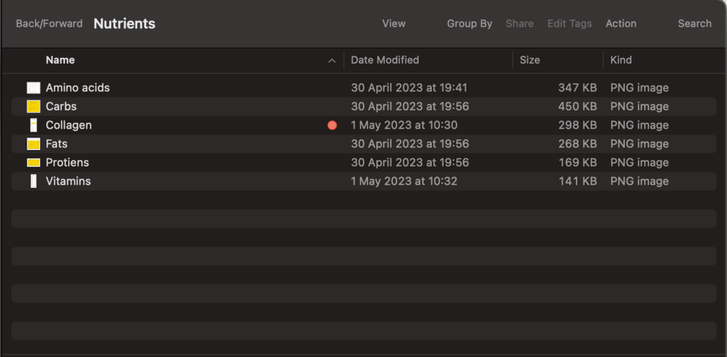This screenshot has width=727, height=357.
Task: Click the Carbs file thumbnail icon
Action: coord(33,106)
